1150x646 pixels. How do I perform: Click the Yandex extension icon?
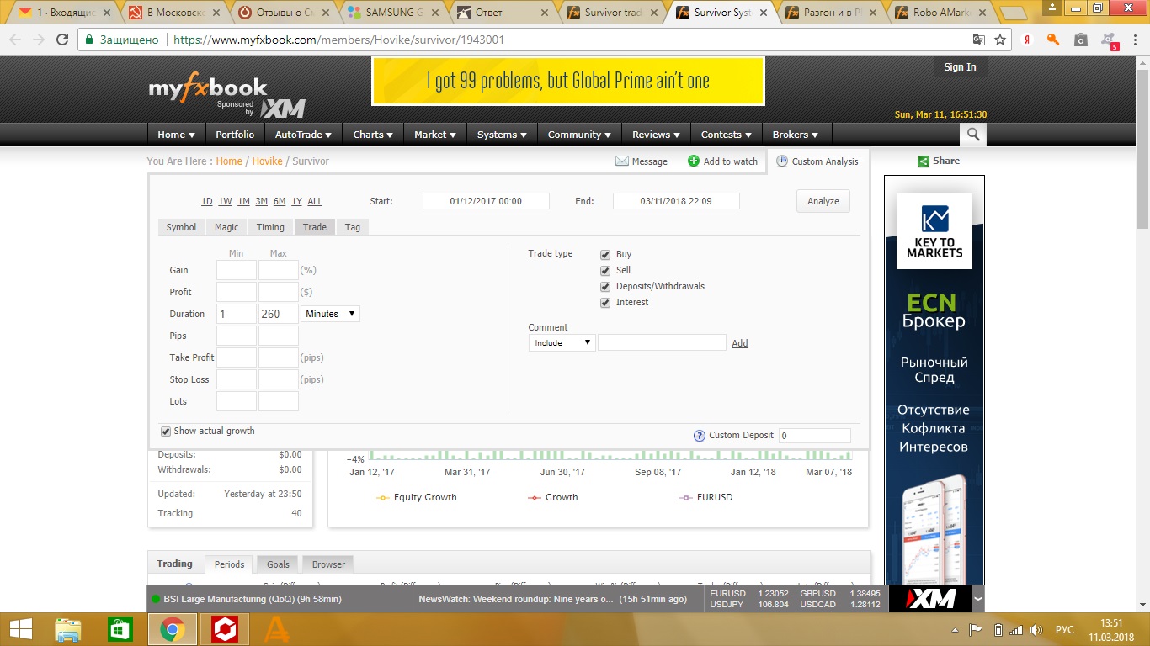click(x=1028, y=40)
